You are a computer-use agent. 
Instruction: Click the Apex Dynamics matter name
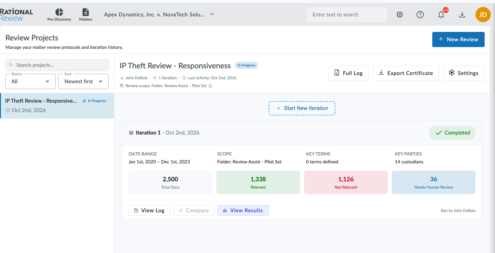pyautogui.click(x=154, y=15)
